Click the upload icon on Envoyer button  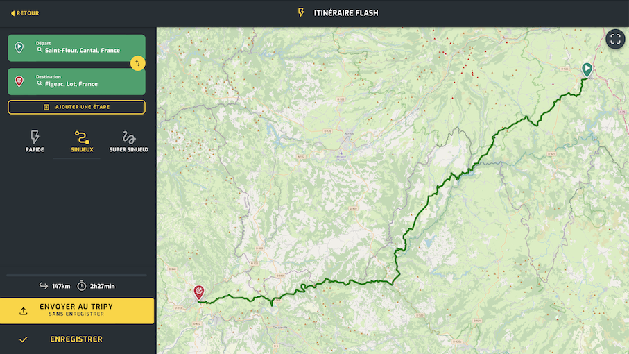24,311
